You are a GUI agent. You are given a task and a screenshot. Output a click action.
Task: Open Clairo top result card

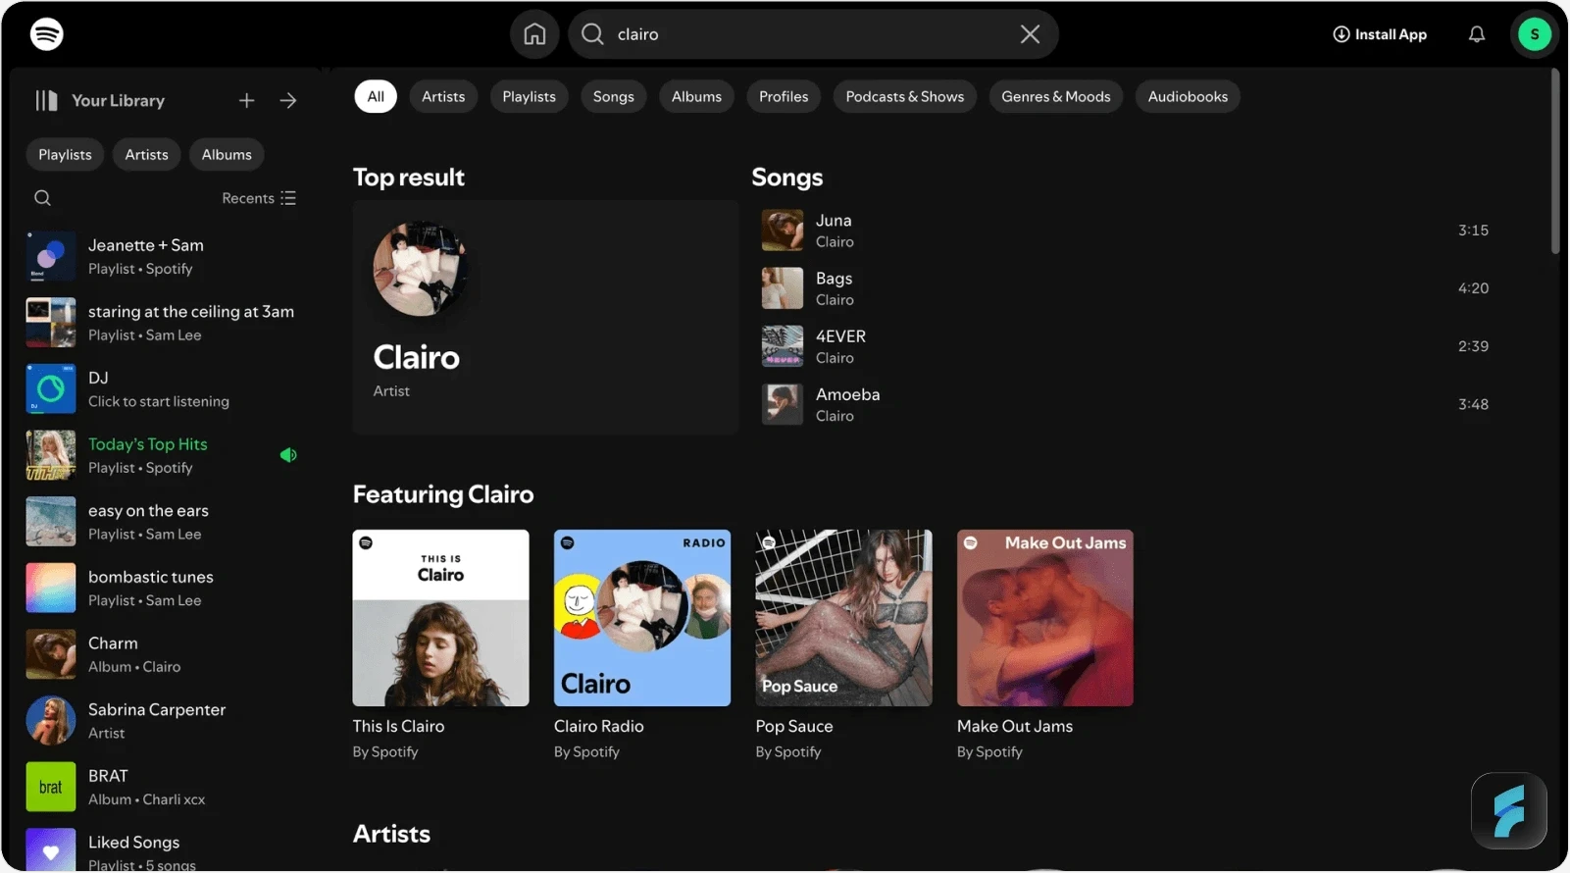click(545, 317)
